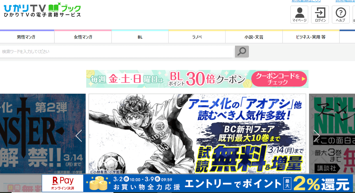355x193 pixels.
Task: Click the R Pay オンライン決済 logo
Action: pyautogui.click(x=63, y=183)
